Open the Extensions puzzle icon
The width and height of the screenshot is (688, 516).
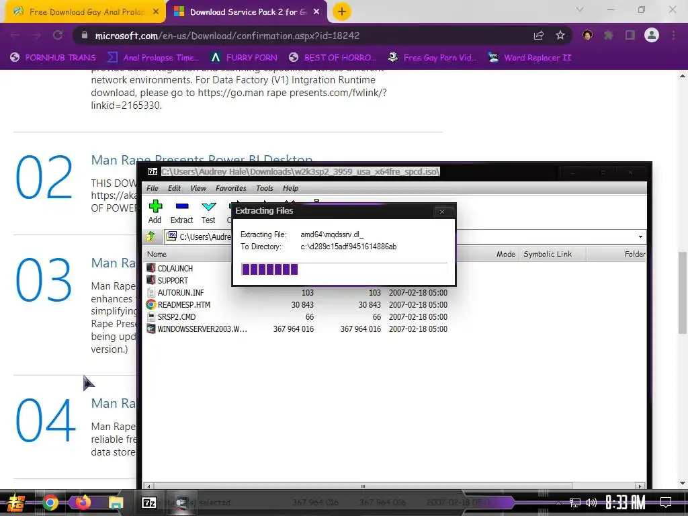pyautogui.click(x=609, y=36)
